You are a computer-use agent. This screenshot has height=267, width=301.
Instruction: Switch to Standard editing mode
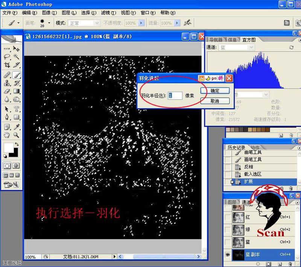tap(7, 166)
